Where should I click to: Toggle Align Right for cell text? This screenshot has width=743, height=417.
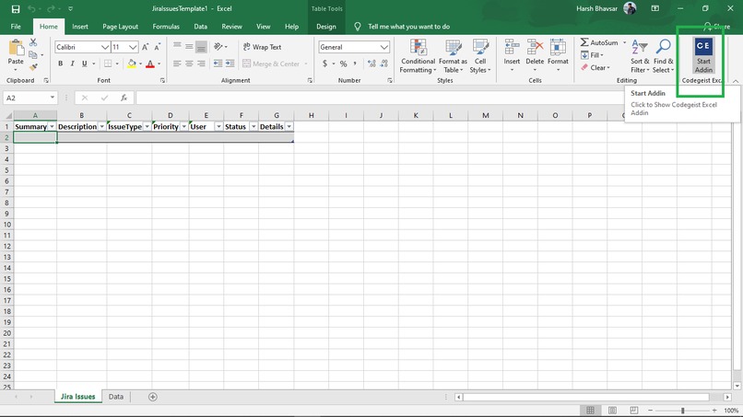(201, 64)
